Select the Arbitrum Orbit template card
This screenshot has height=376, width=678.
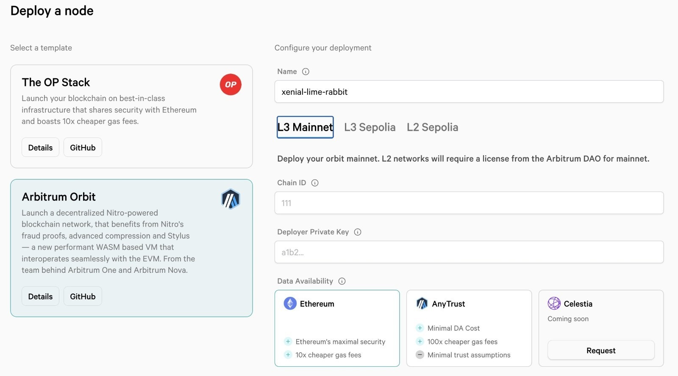tap(131, 248)
